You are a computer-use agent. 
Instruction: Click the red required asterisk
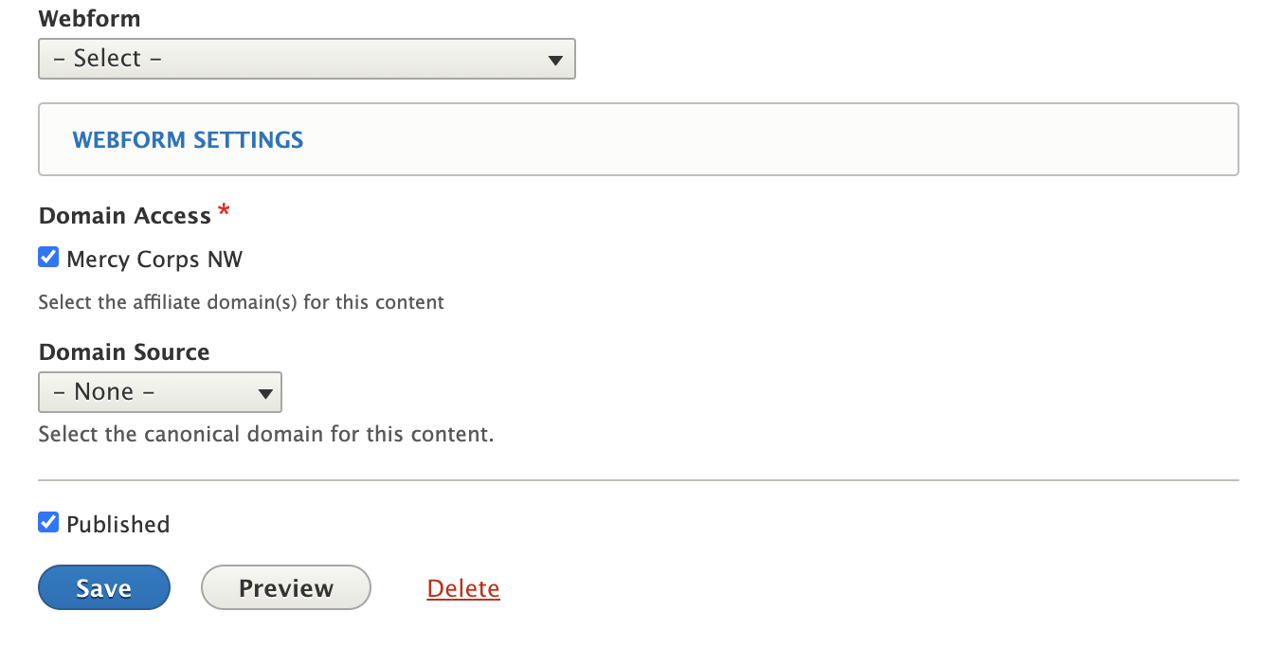tap(224, 211)
